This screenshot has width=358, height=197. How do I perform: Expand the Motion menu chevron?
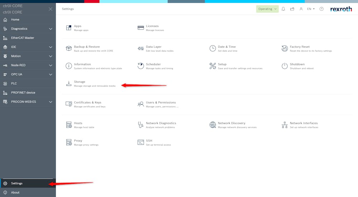coord(51,56)
